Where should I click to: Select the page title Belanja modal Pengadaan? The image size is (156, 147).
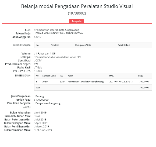point(51,6)
